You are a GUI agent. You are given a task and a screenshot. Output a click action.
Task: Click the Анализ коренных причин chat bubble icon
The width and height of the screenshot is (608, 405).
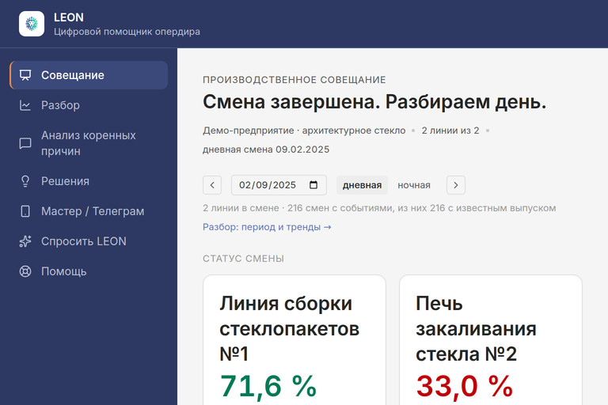pos(25,143)
